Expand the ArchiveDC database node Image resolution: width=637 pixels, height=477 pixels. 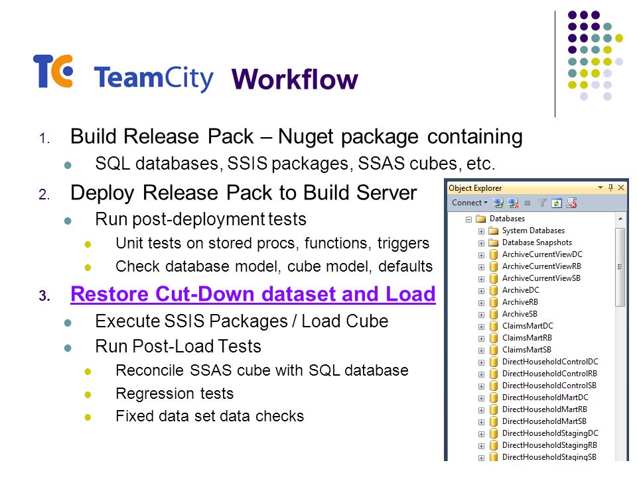(x=482, y=291)
